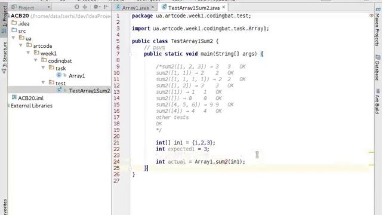Collapse the task package node
Image resolution: width=382 pixels, height=215 pixels.
point(44,67)
